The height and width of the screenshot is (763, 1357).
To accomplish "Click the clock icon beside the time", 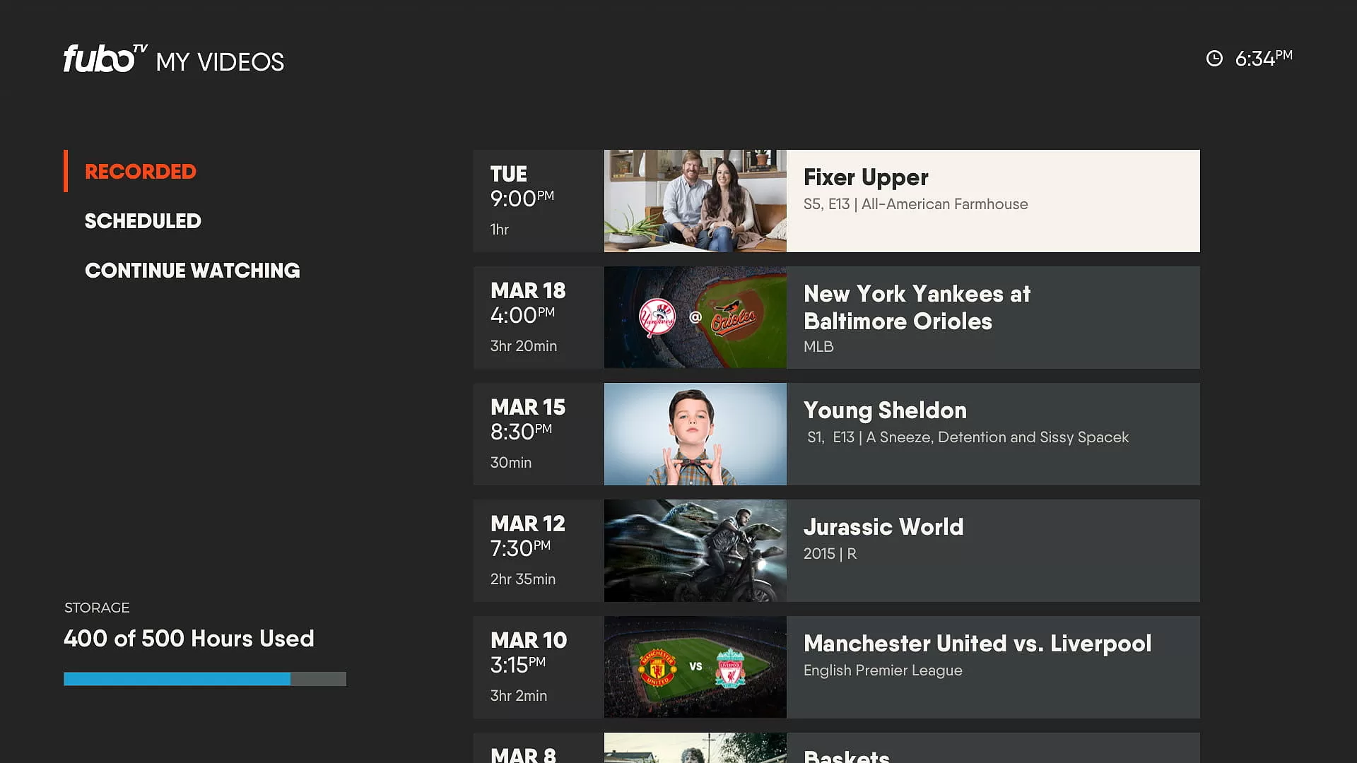I will tap(1214, 59).
